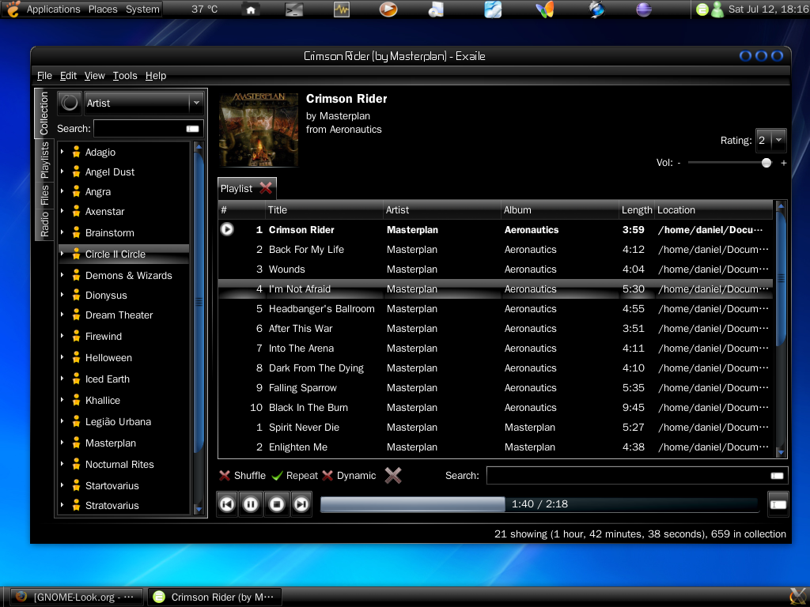The width and height of the screenshot is (810, 607).
Task: Switch to the Files side tab
Action: coord(44,194)
